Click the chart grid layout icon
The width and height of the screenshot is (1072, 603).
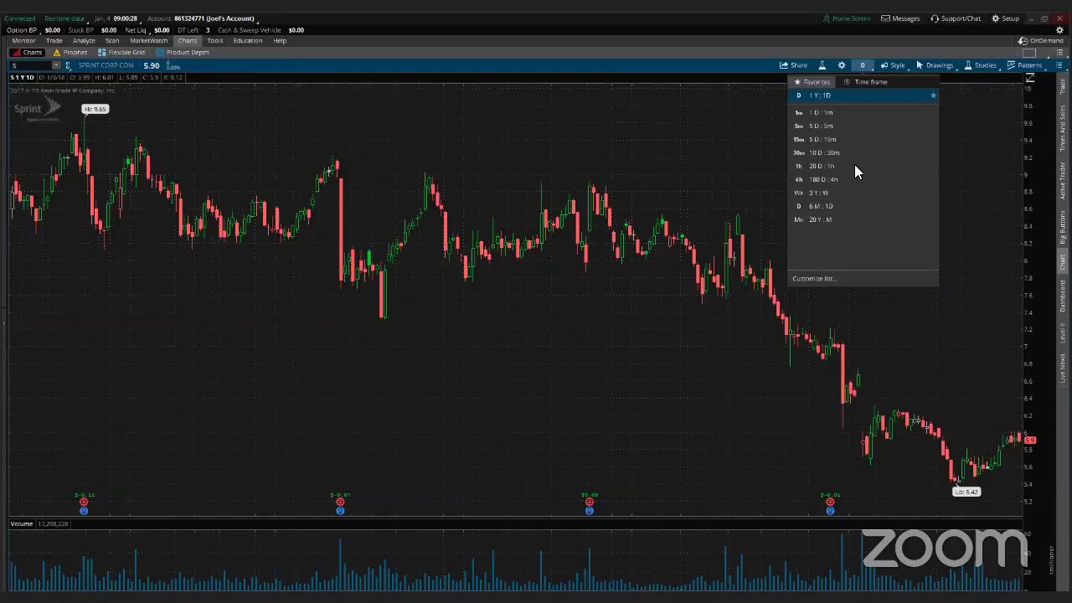1029,53
